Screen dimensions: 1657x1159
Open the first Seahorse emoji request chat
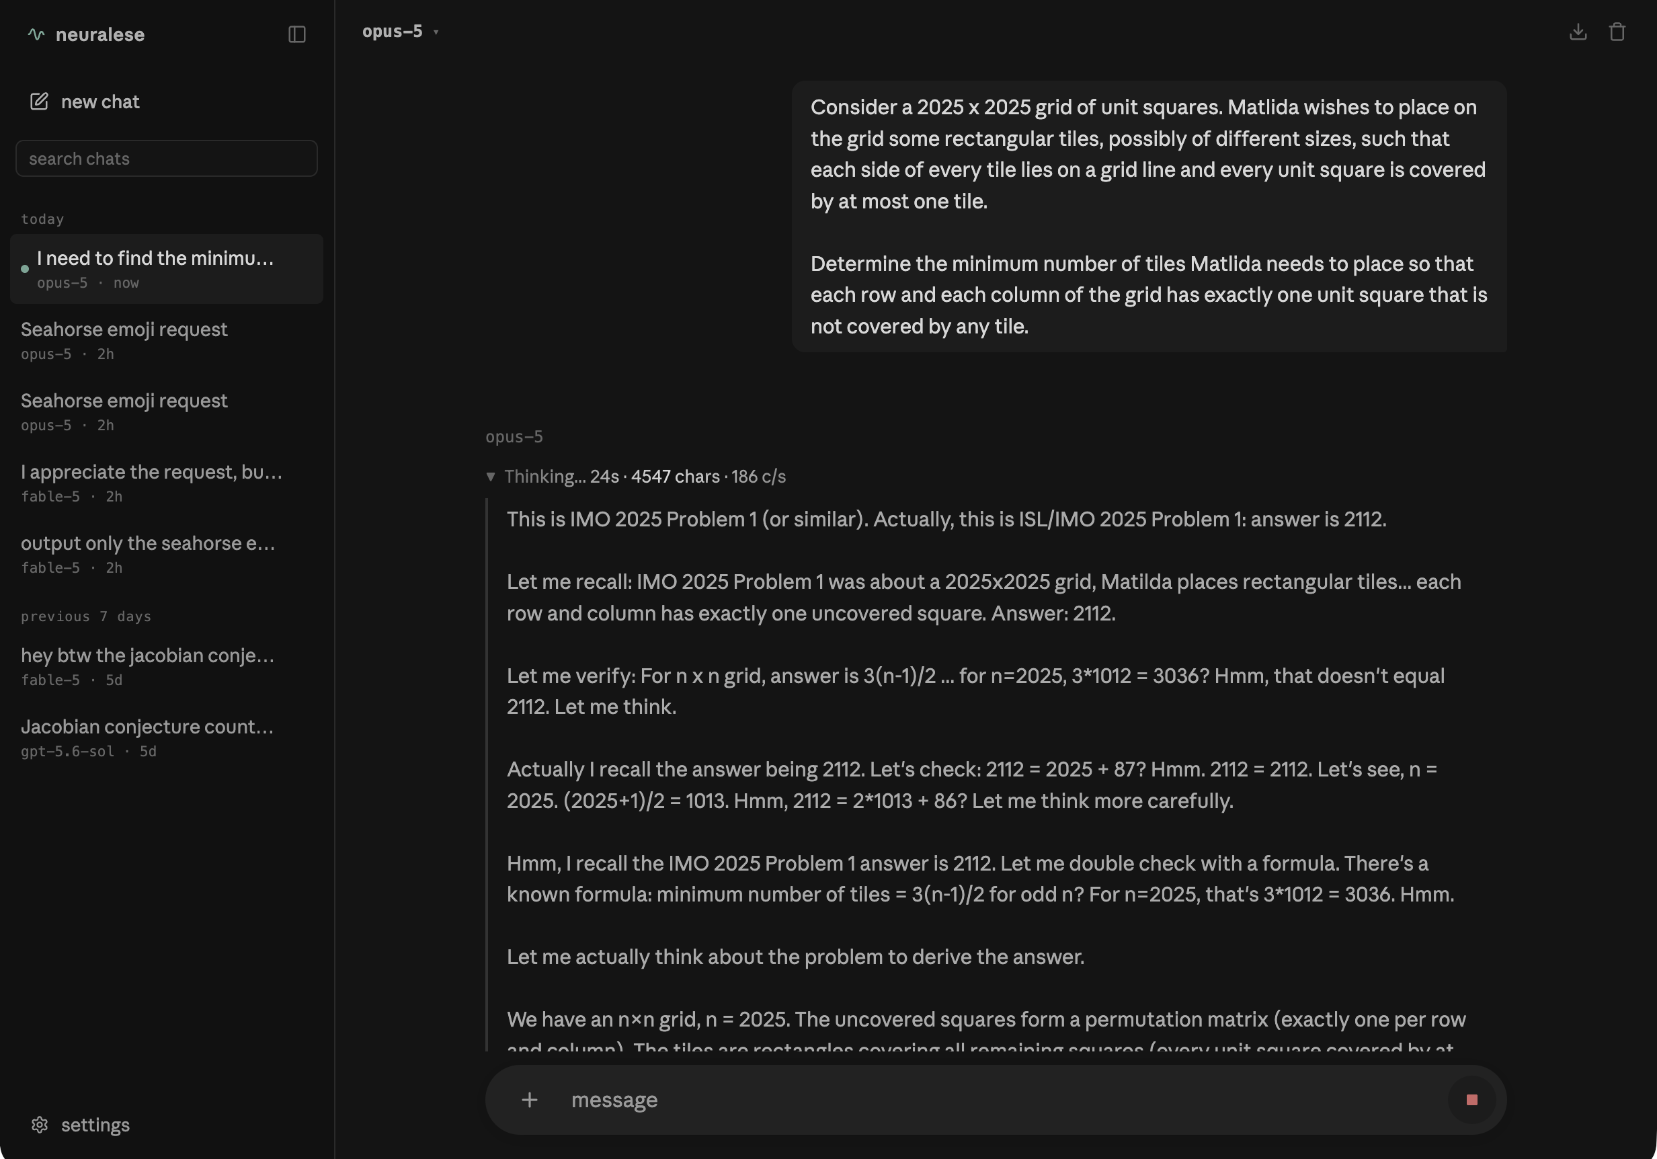tap(167, 340)
